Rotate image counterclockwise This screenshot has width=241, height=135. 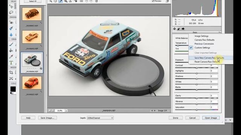pos(87,1)
